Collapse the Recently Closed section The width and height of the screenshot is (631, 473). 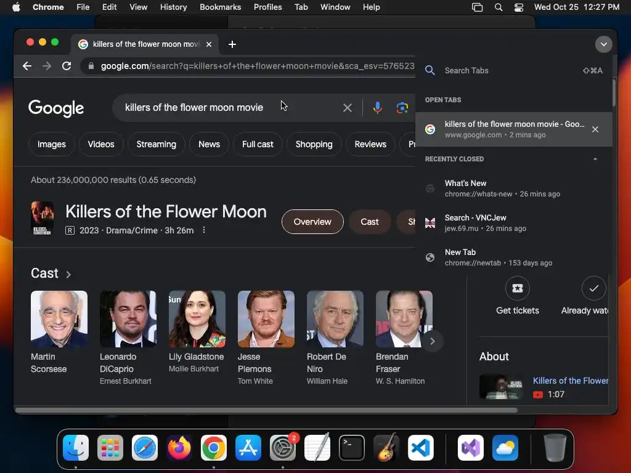click(595, 159)
